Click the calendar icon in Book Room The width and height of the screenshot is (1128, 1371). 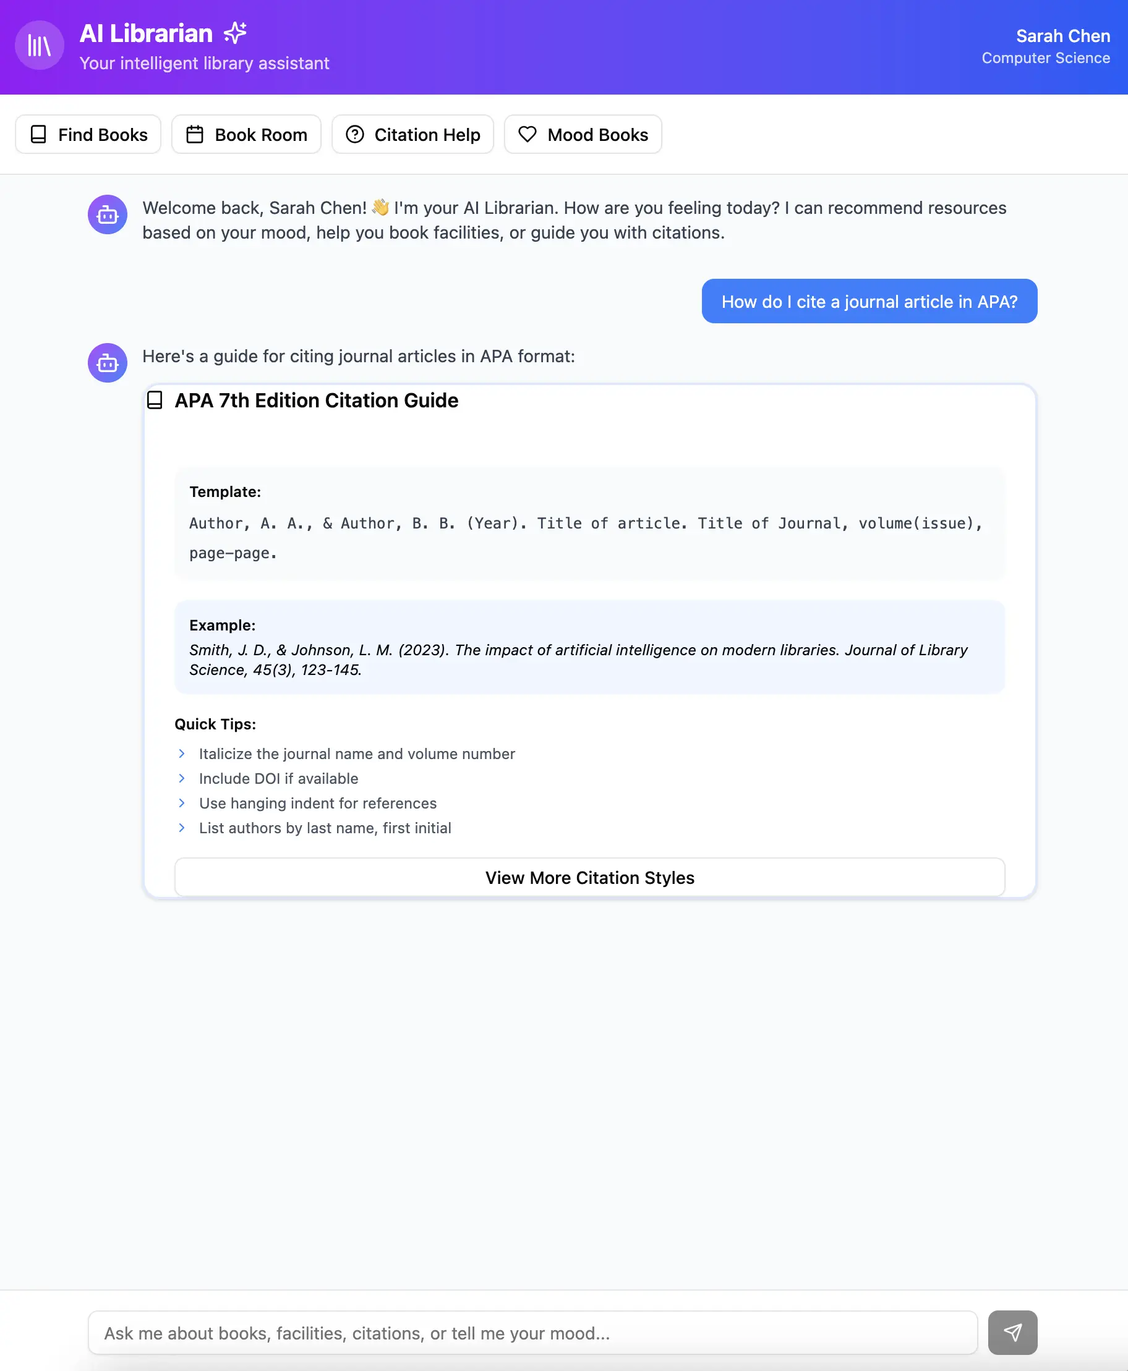coord(194,134)
